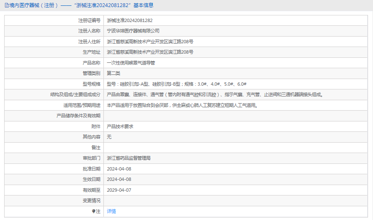Click the 产品名称 label

[x=91, y=63]
